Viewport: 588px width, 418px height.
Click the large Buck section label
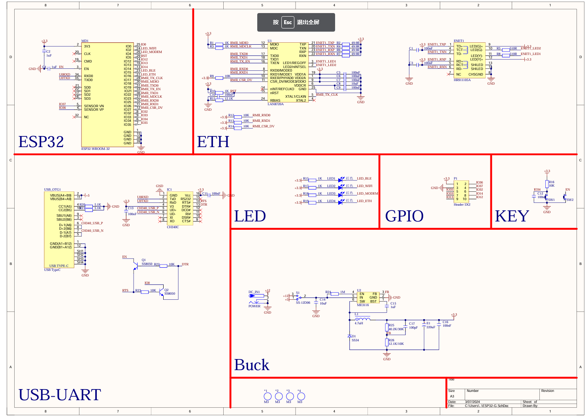(x=252, y=365)
